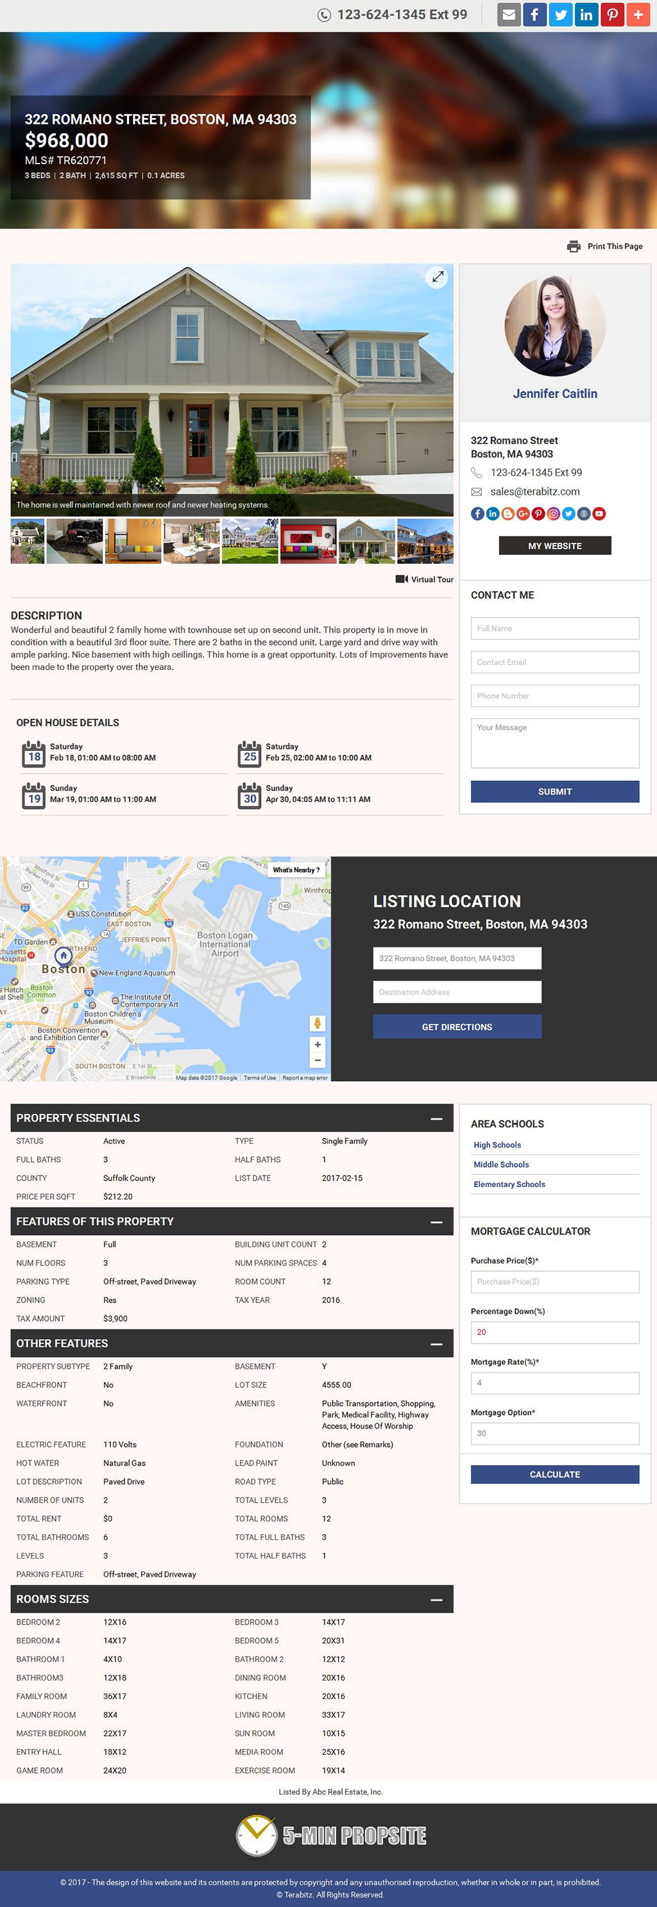
Task: Share listing on Twitter from top bar
Action: click(x=561, y=15)
